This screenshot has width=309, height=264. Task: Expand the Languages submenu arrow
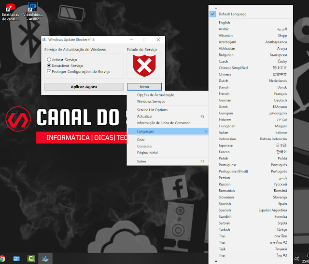pyautogui.click(x=206, y=131)
